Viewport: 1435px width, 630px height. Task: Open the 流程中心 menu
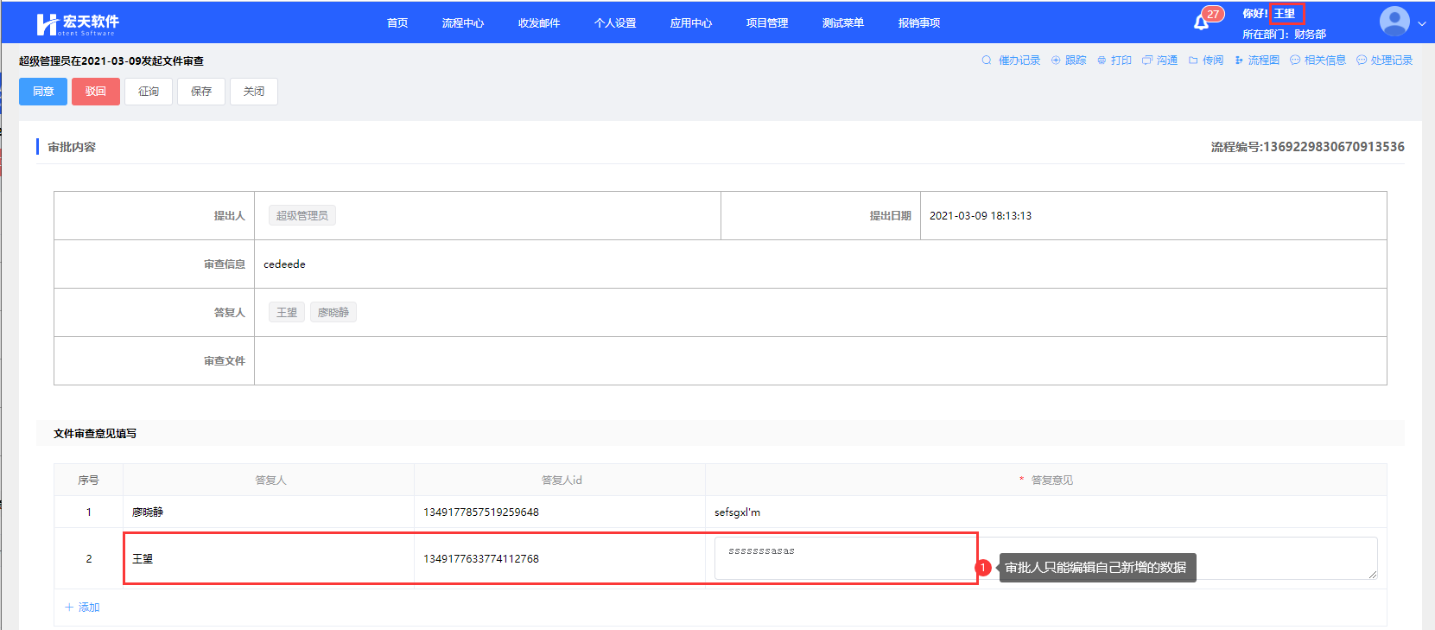[462, 23]
